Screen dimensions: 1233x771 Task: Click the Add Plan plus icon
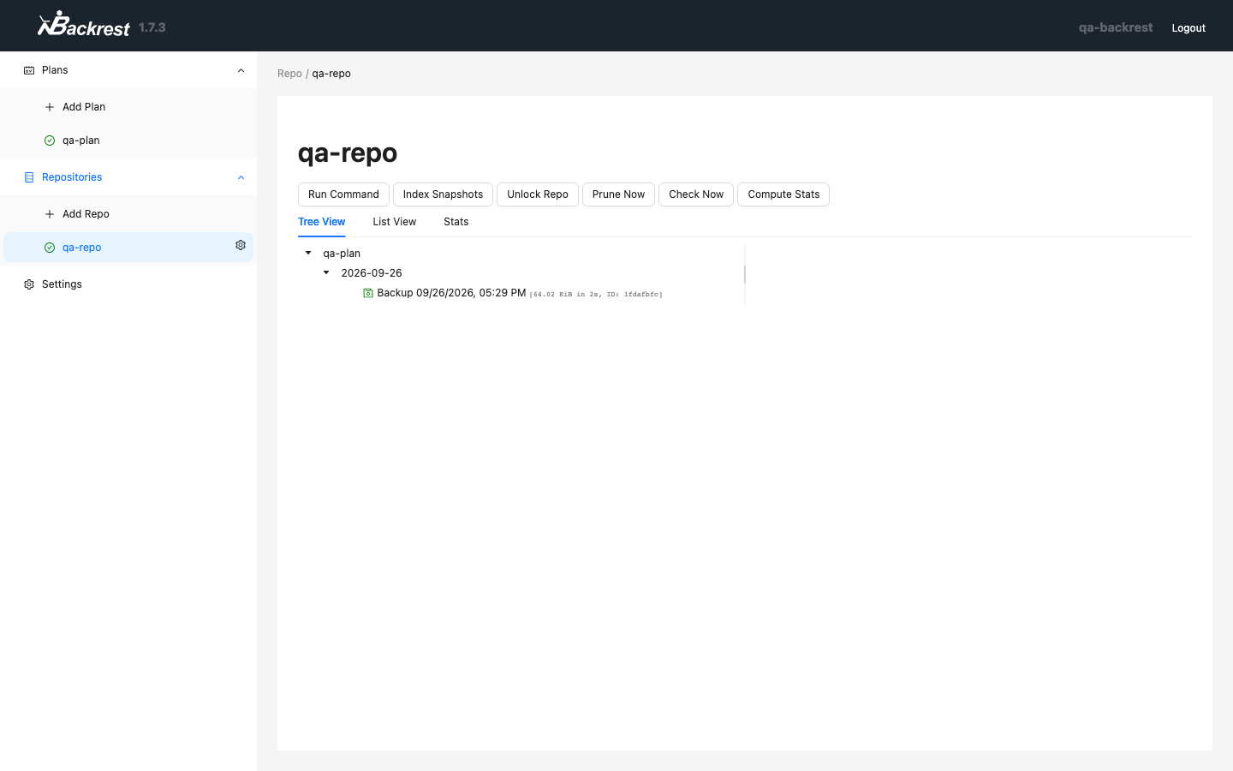[x=50, y=107]
